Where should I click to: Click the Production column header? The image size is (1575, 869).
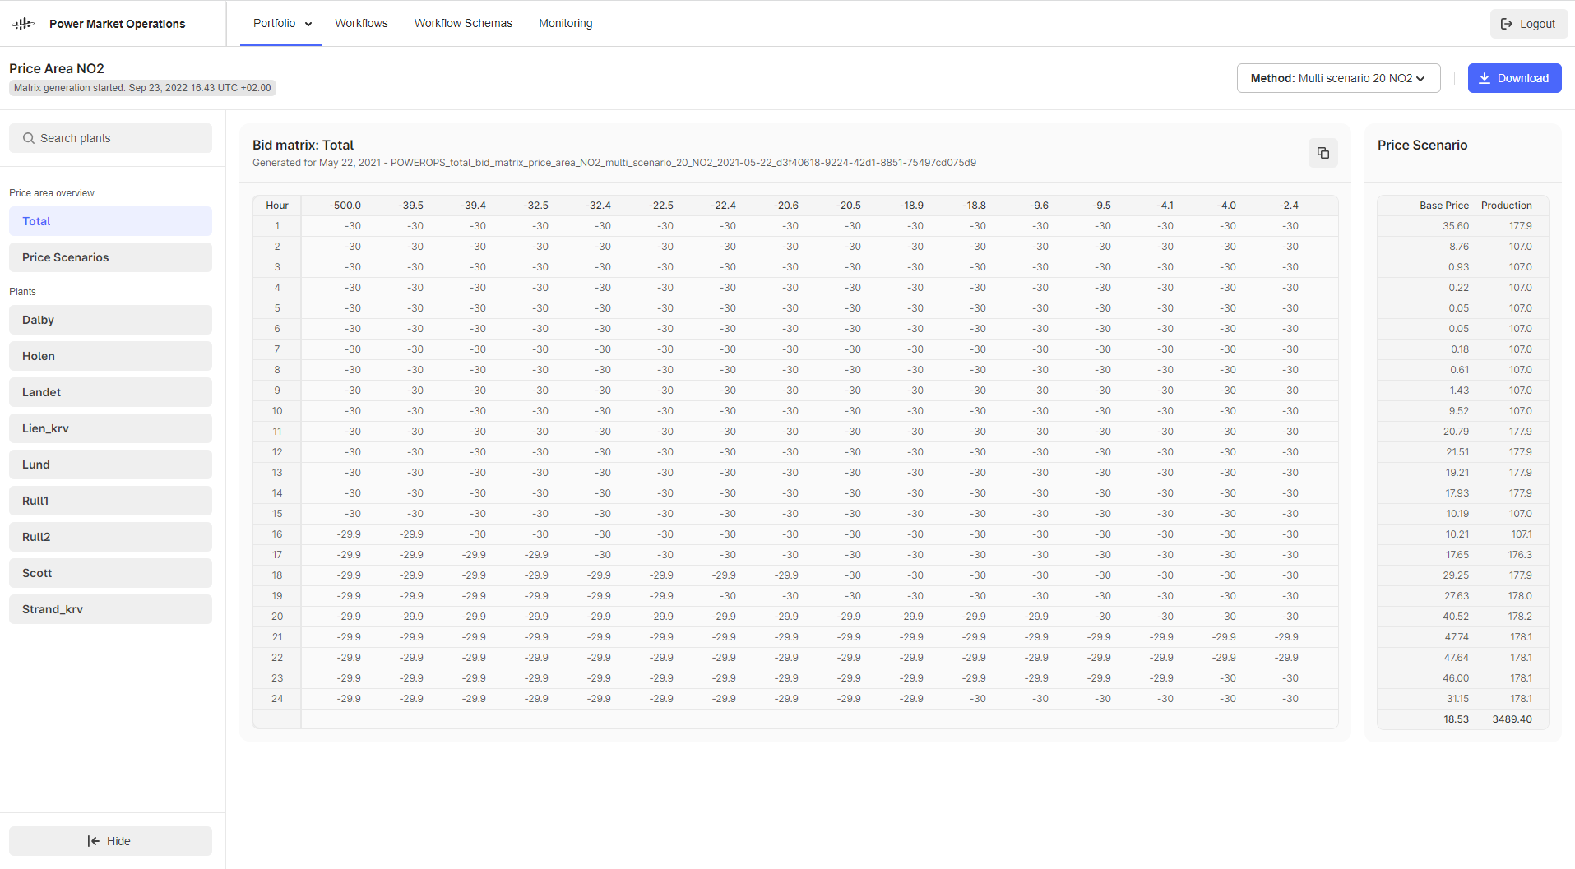(x=1507, y=206)
